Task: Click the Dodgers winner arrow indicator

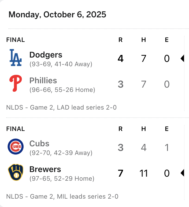Action: tap(182, 59)
